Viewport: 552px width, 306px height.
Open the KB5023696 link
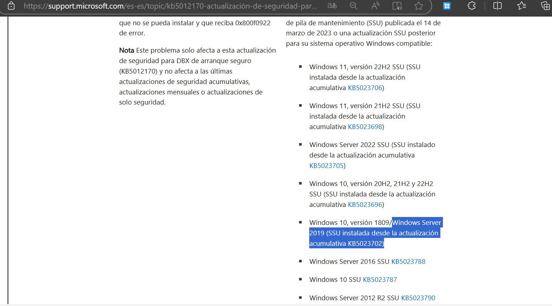click(x=365, y=204)
